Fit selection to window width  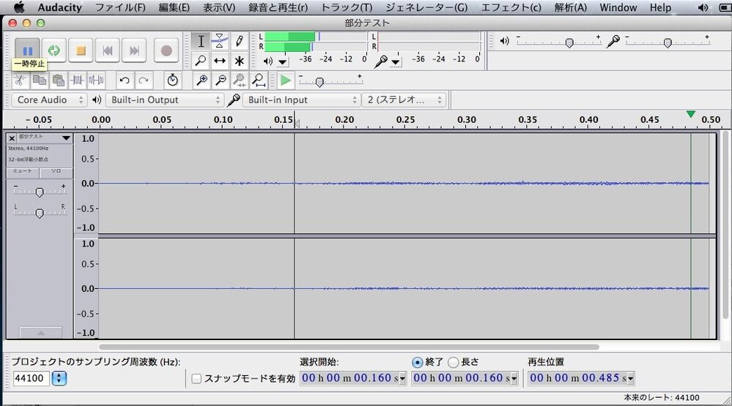240,80
